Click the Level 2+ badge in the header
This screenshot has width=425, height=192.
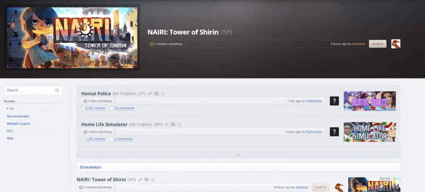378,44
